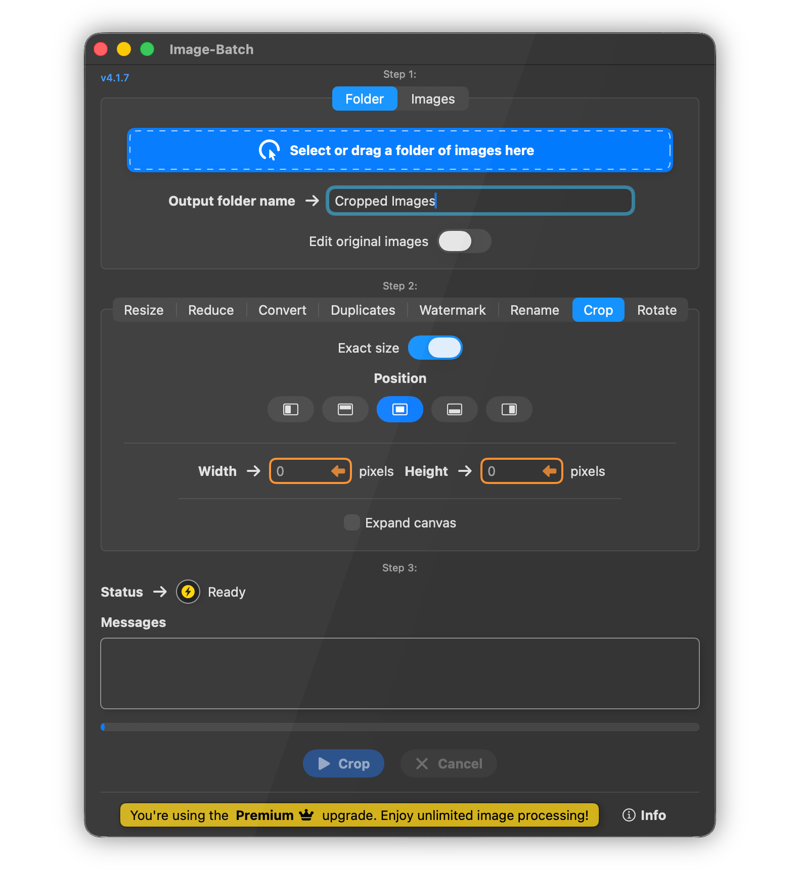Click the orange arrow in Height field
Screen dimensions: 800x871
550,471
